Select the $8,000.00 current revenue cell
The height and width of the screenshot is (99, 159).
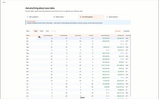pyautogui.click(x=106, y=47)
